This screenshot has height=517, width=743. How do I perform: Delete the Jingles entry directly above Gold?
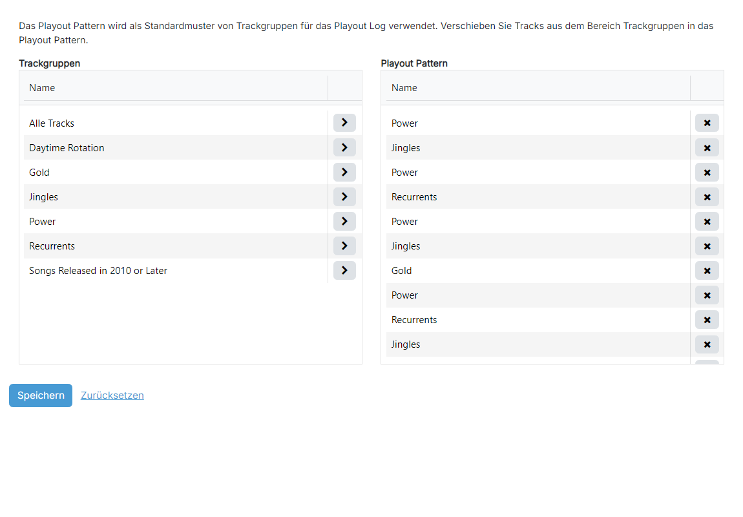707,246
